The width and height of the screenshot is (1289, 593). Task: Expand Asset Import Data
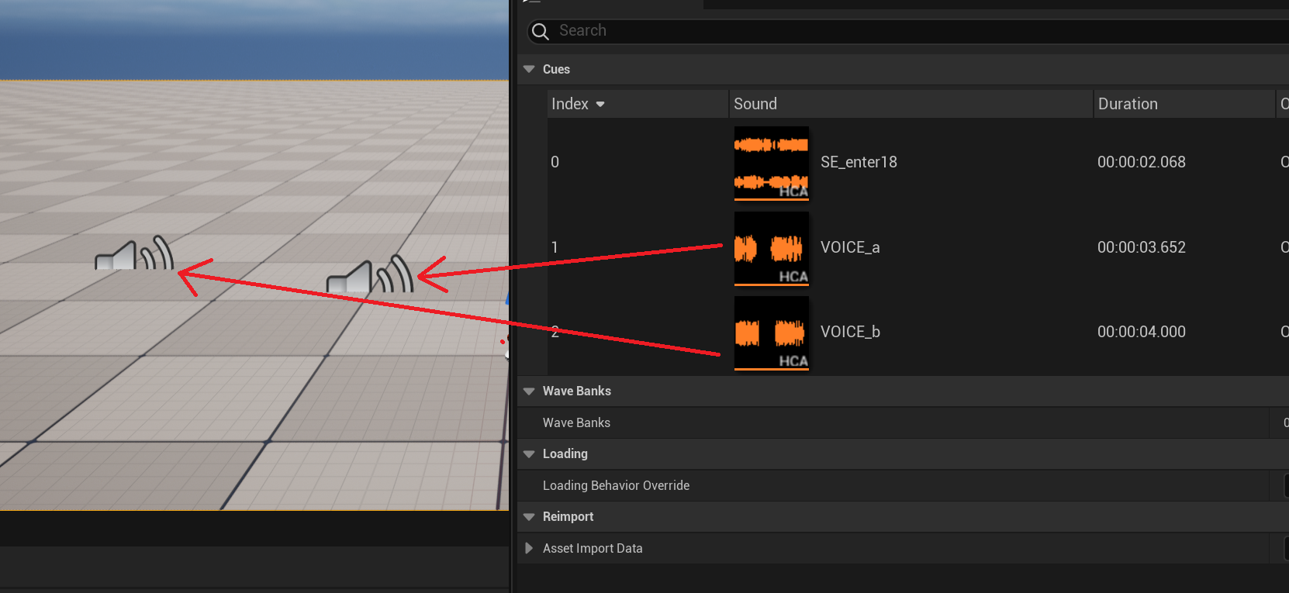tap(529, 549)
